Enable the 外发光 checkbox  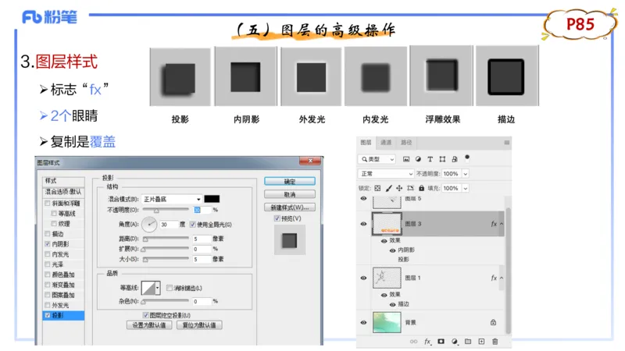pos(48,305)
